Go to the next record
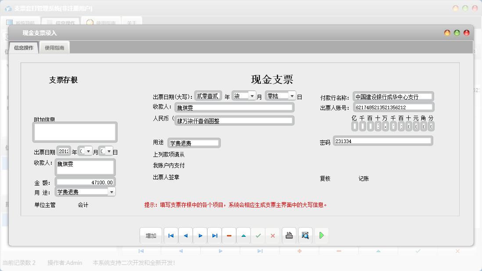This screenshot has height=271, width=482. (x=200, y=235)
